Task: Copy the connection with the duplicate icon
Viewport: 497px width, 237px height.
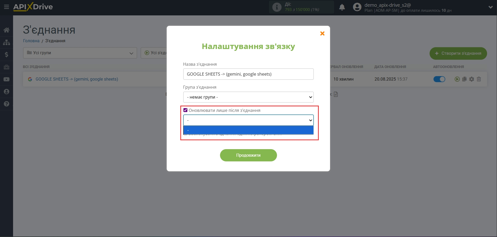Action: 464,79
